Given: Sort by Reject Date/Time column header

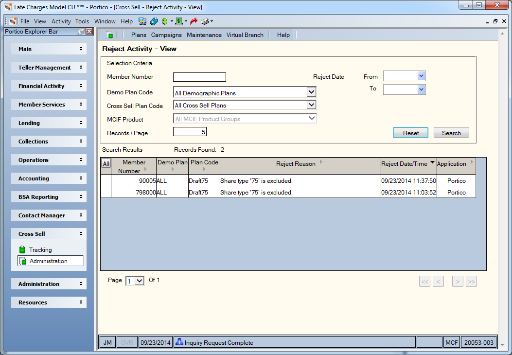Looking at the screenshot, I should point(408,166).
